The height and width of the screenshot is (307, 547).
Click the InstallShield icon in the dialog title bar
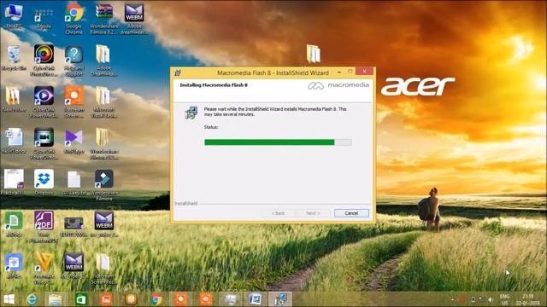177,72
